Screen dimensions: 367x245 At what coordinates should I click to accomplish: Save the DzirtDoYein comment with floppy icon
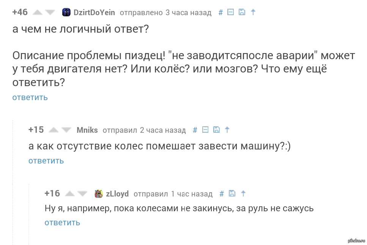242,12
